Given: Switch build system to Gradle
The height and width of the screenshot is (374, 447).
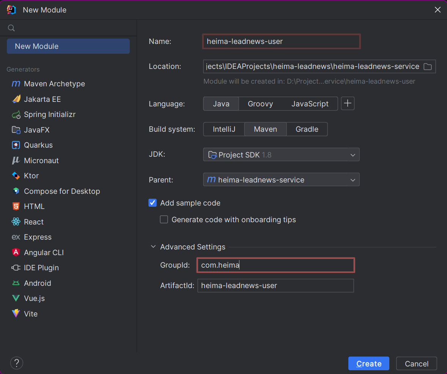Looking at the screenshot, I should (x=307, y=129).
